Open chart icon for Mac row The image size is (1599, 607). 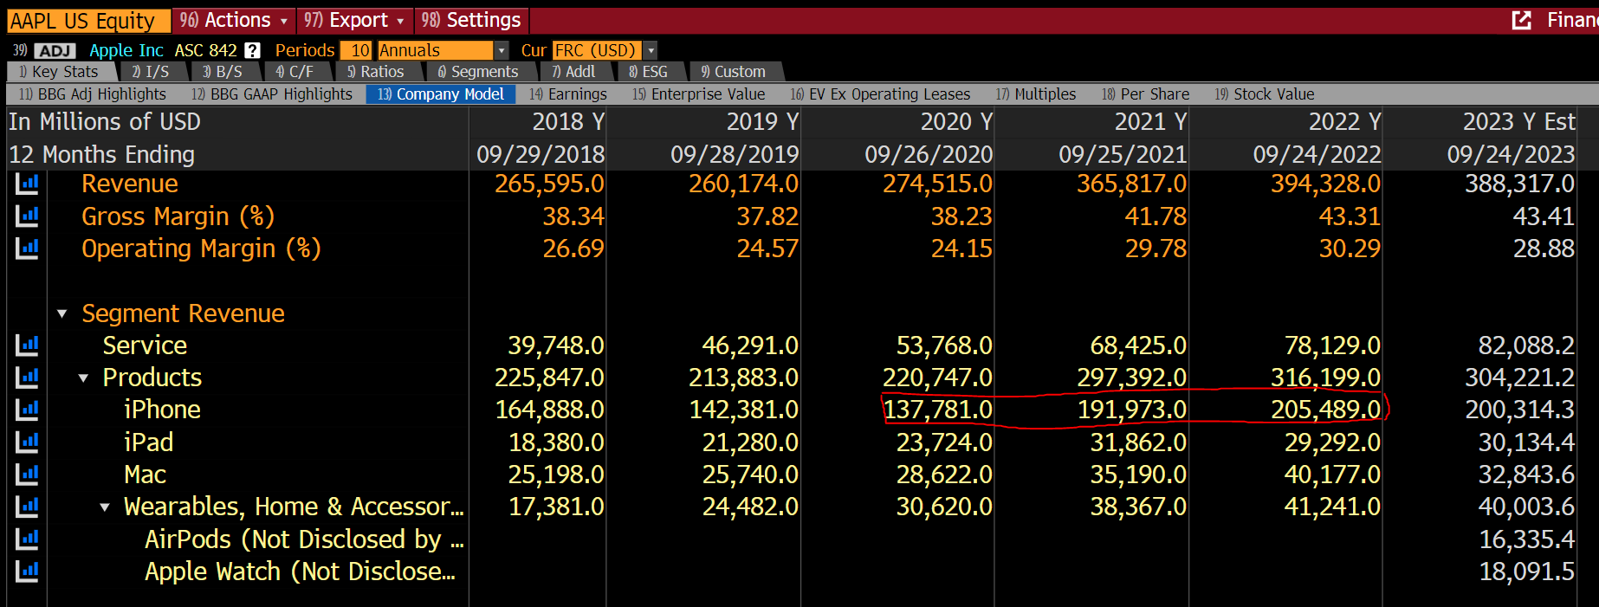pos(27,475)
